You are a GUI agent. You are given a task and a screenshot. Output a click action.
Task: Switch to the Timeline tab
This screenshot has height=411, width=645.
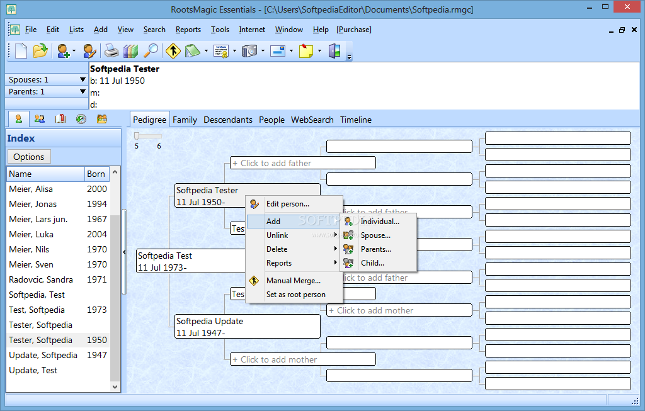(356, 120)
